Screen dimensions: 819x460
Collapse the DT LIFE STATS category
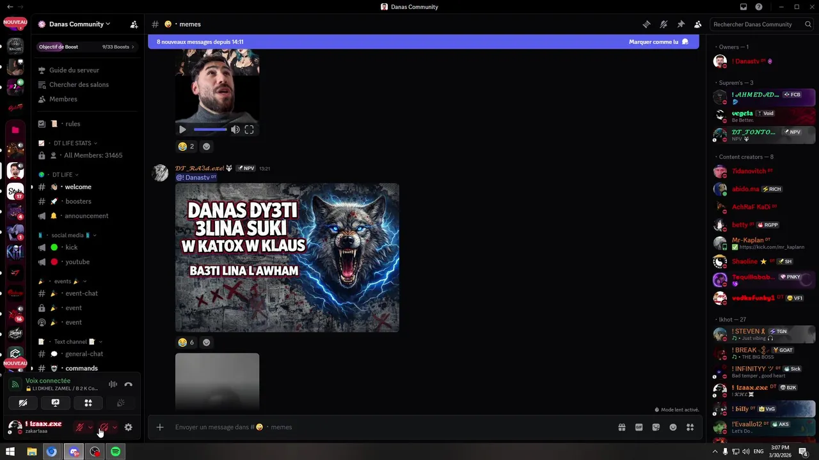[72, 143]
